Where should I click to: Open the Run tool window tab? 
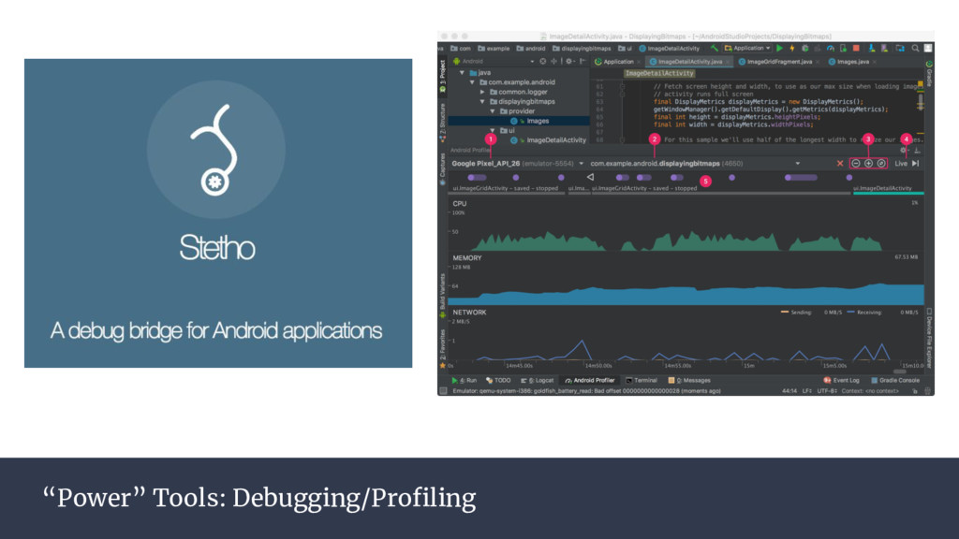point(465,380)
